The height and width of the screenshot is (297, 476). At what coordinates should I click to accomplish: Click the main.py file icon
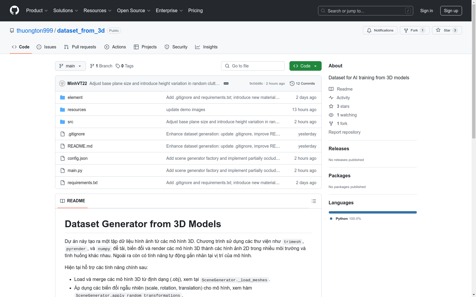point(62,170)
